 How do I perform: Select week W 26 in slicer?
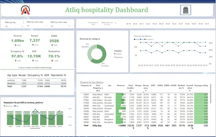tap(174, 24)
